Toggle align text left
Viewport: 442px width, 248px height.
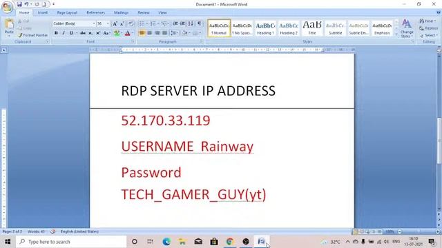[x=142, y=33]
